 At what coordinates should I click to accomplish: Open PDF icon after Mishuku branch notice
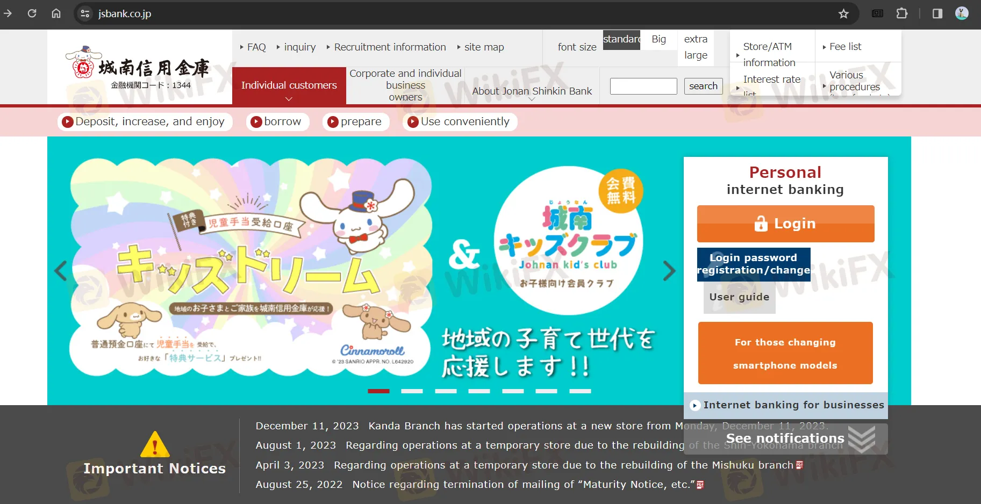click(799, 465)
